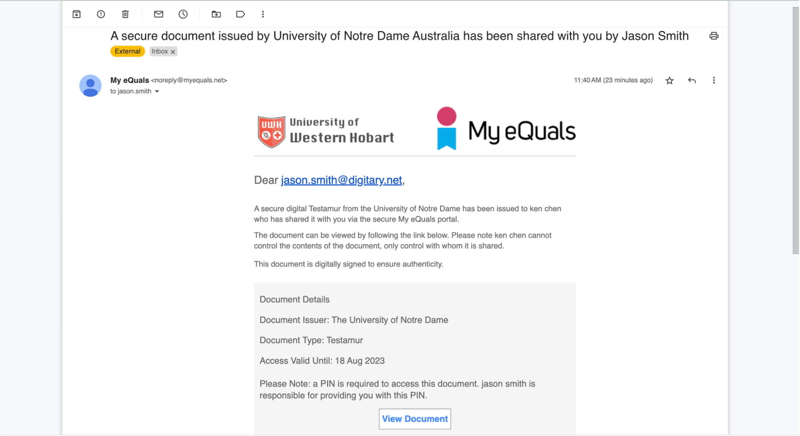Viewport: 800px width, 436px height.
Task: Report email as spam
Action: tap(101, 14)
